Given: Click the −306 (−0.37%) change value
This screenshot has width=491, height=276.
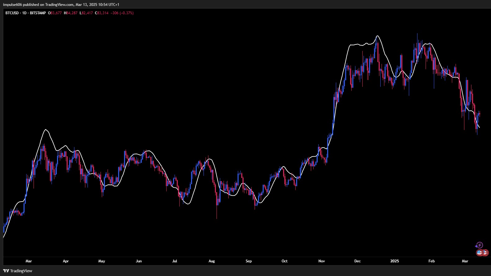Looking at the screenshot, I should point(122,13).
